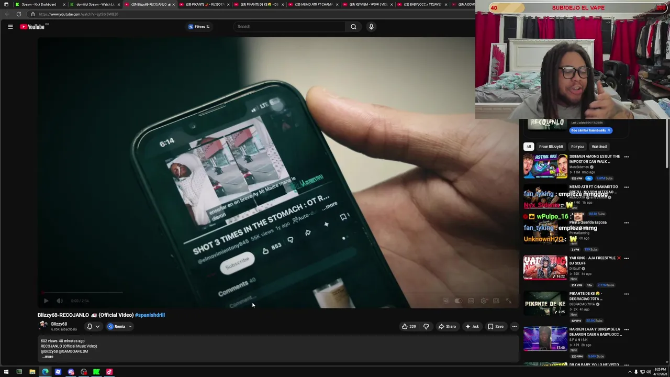The image size is (670, 377).
Task: Switch to the MEMO ATR FT CHAMA tab
Action: click(x=314, y=4)
